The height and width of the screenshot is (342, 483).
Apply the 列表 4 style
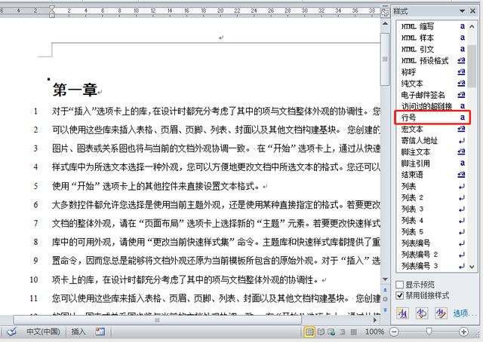point(432,220)
